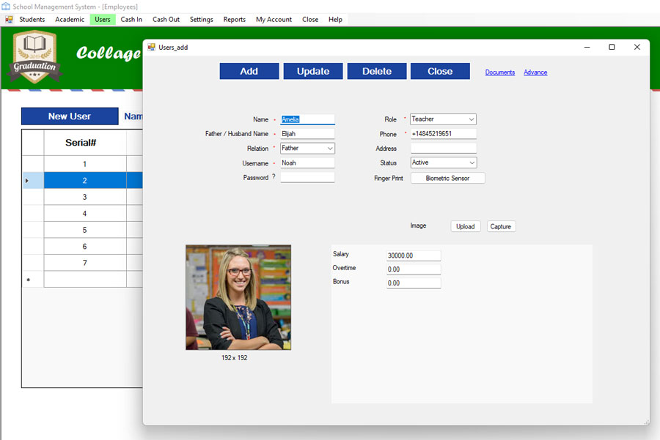660x440 pixels.
Task: Open the Documents link
Action: 500,72
